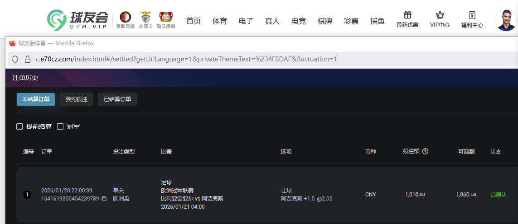Open the VIP中心 crown icon
Image resolution: width=518 pixels, height=224 pixels.
[x=440, y=15]
